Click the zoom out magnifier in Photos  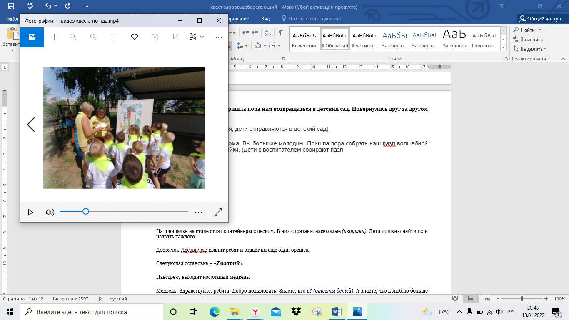point(94,37)
